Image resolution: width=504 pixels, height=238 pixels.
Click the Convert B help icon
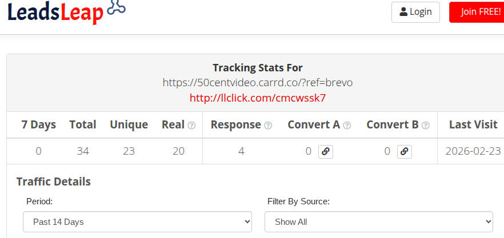[x=425, y=125]
